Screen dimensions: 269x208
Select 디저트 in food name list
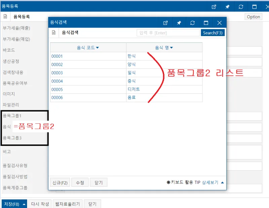click(x=133, y=89)
